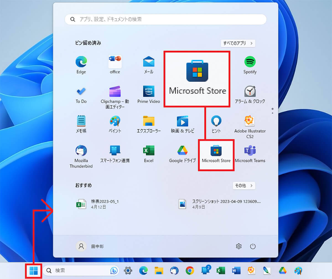Click the power button in Start menu
The image size is (332, 279).
point(252,246)
